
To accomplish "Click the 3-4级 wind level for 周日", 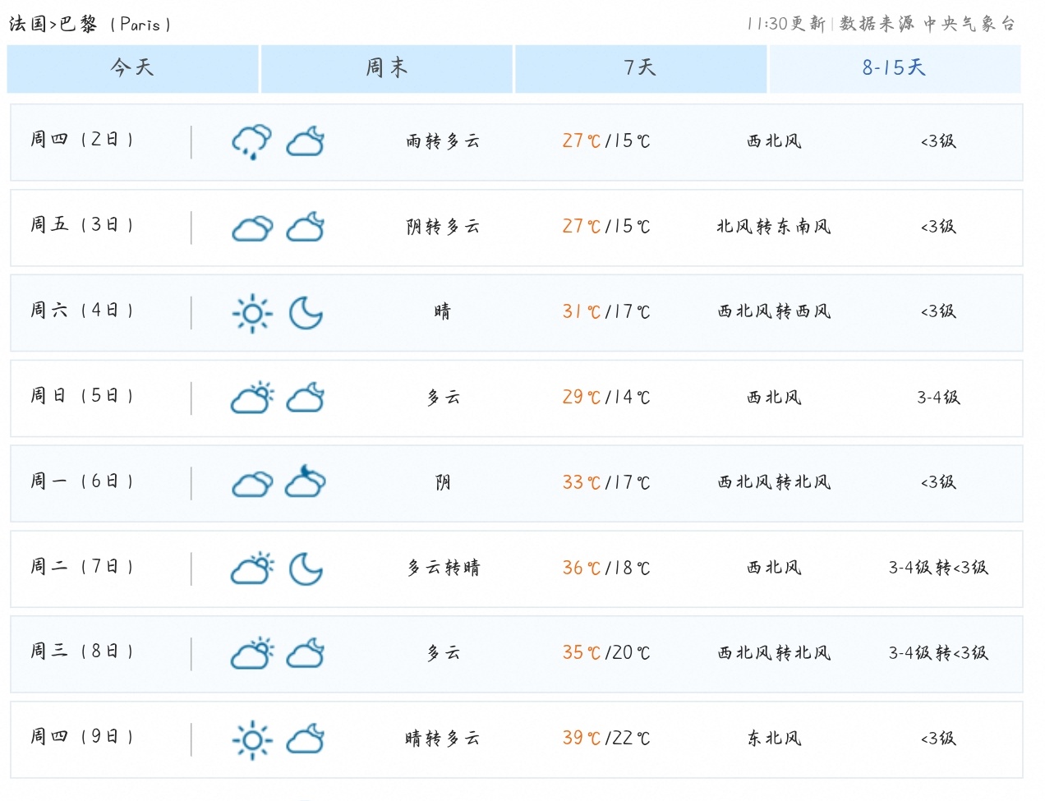I will tap(938, 398).
